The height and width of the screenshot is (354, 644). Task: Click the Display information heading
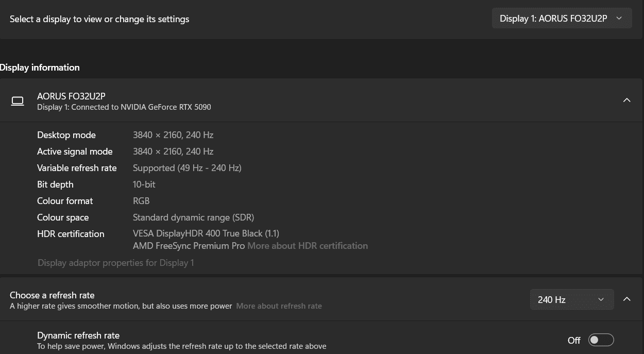point(40,68)
